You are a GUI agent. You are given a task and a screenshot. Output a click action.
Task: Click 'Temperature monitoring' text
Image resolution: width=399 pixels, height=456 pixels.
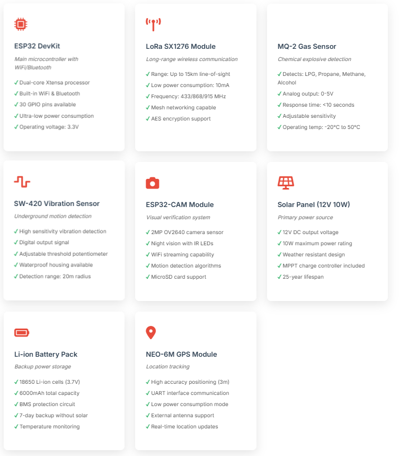[50, 427]
